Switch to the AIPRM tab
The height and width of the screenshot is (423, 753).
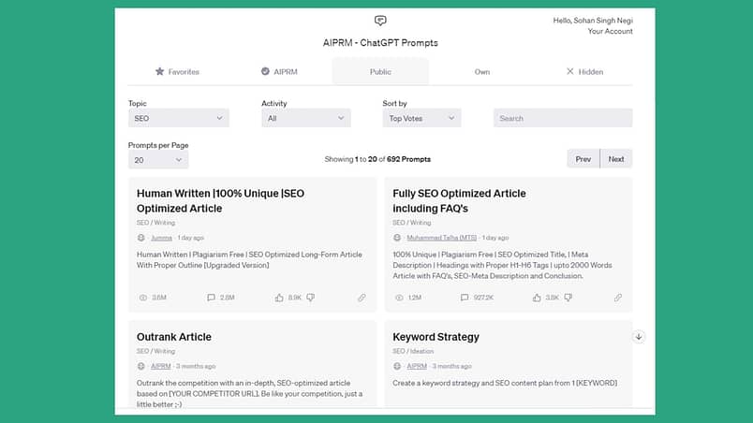pos(279,71)
